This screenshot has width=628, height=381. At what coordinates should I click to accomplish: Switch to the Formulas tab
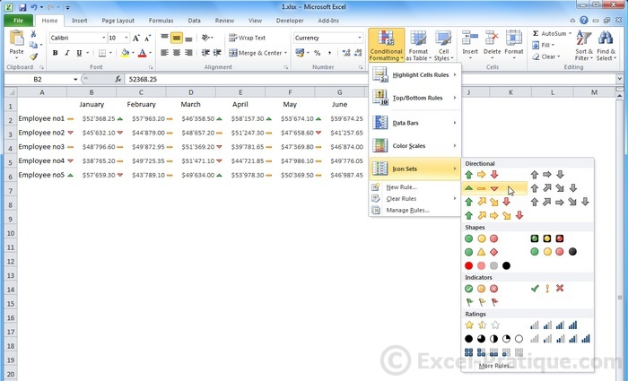[x=161, y=21]
